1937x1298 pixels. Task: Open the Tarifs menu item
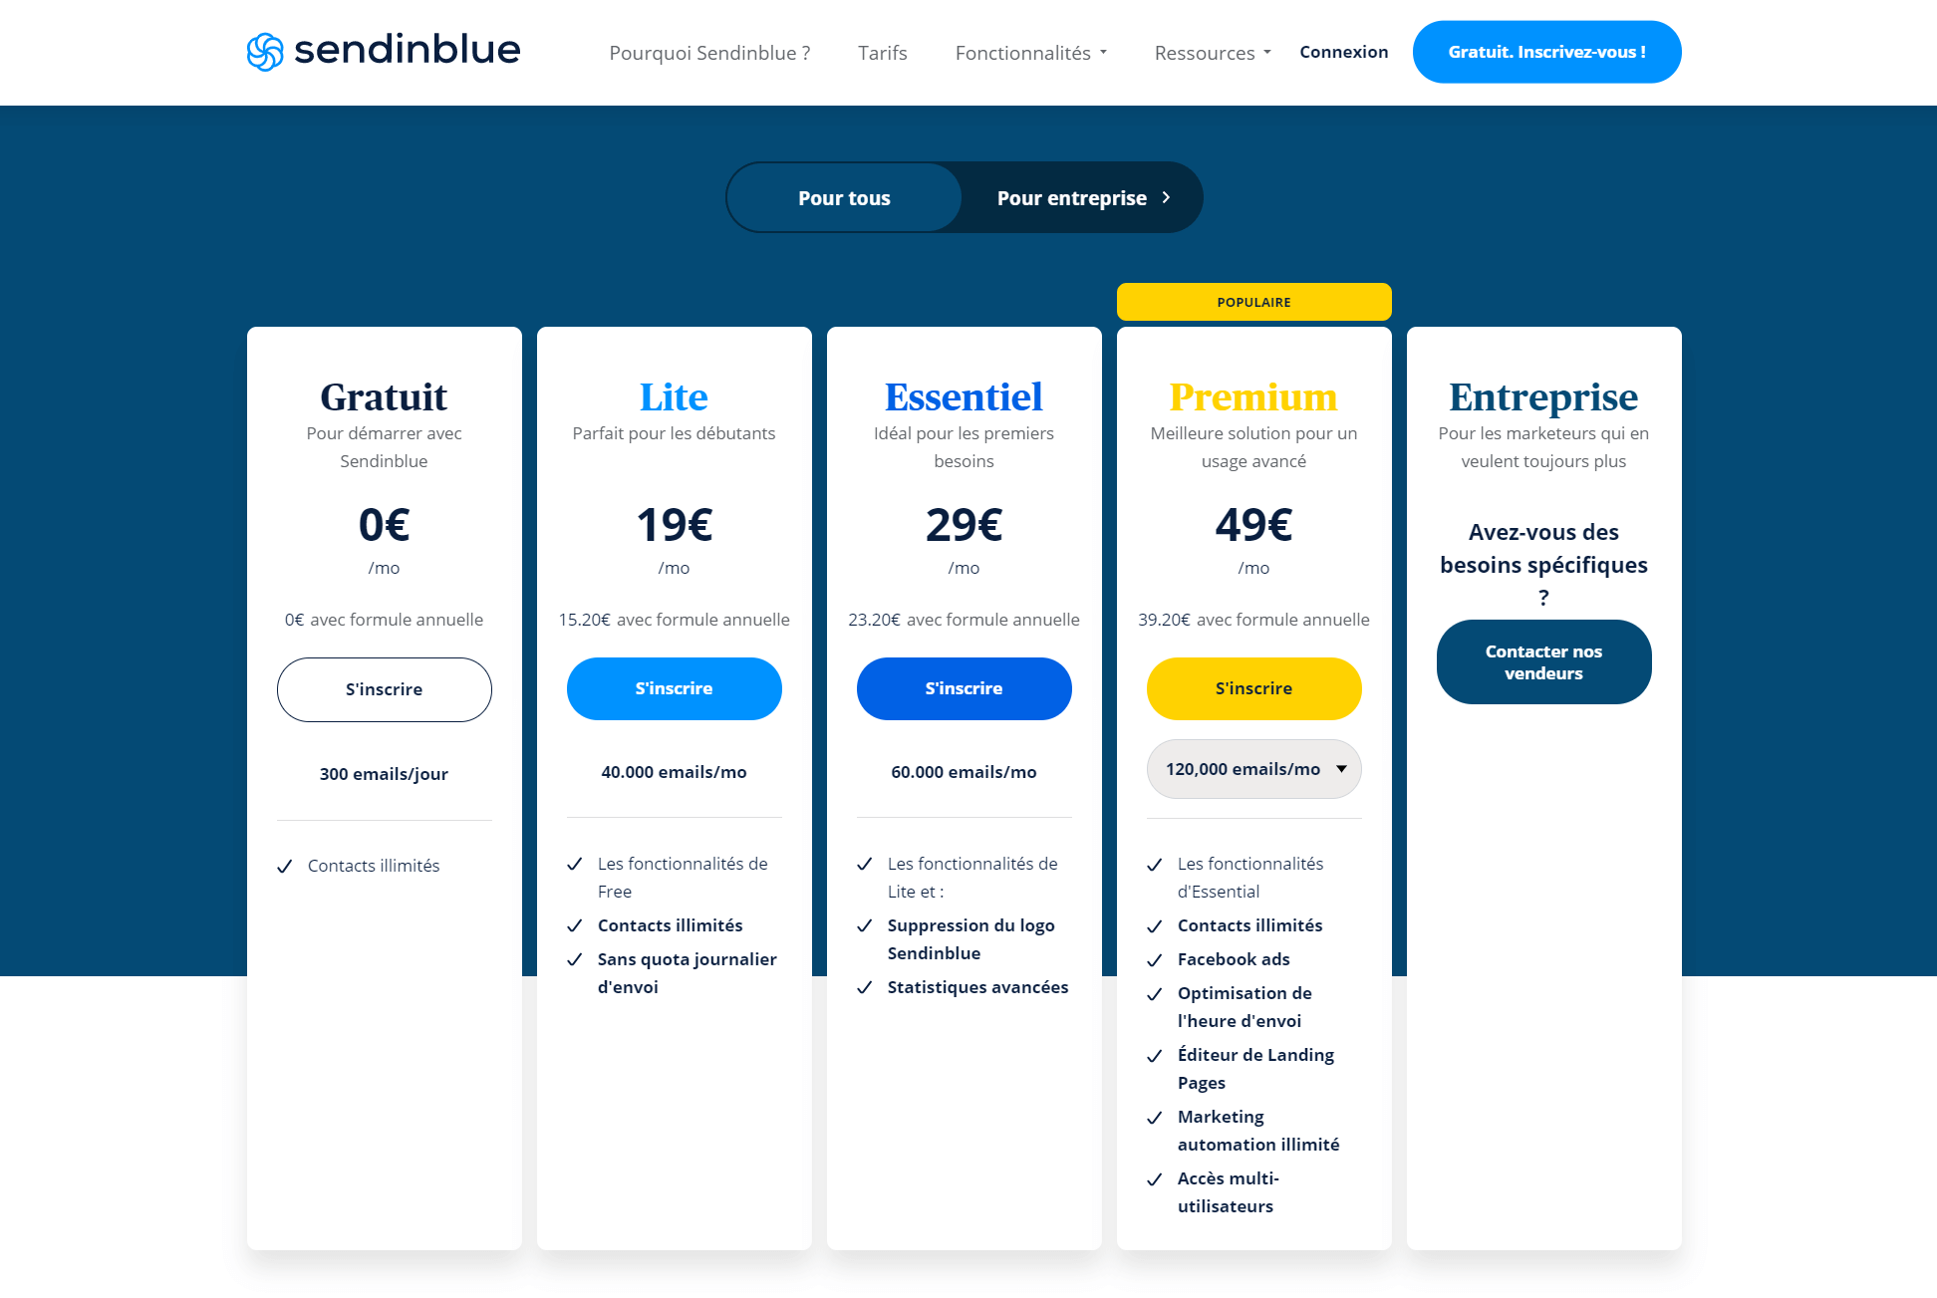(x=882, y=53)
